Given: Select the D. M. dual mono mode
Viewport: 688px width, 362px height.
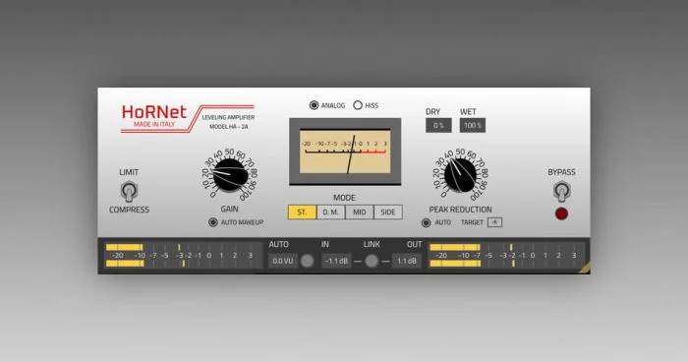Looking at the screenshot, I should (330, 212).
